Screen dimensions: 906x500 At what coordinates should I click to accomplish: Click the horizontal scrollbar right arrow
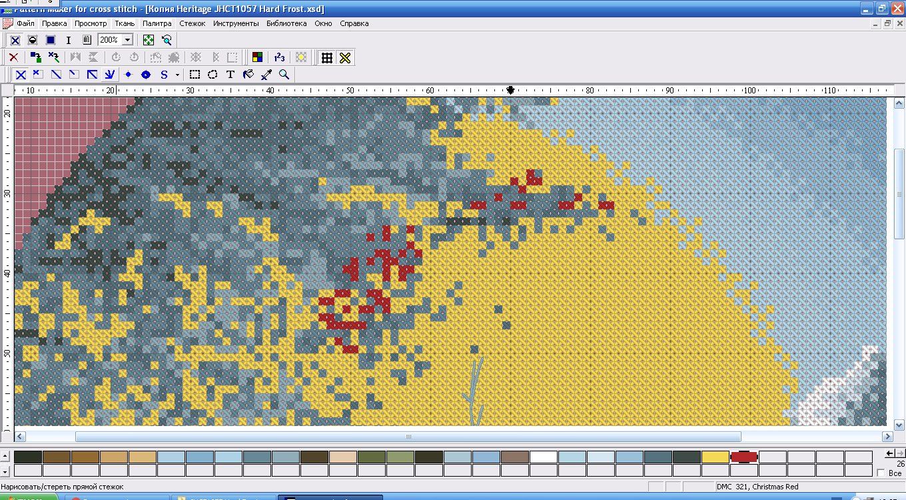pos(887,436)
